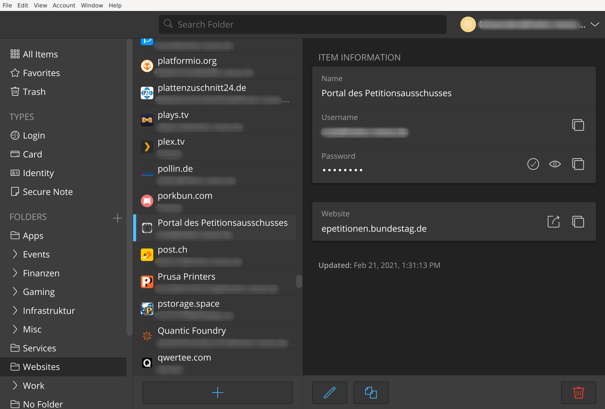Add new item with plus button
The width and height of the screenshot is (605, 409).
coord(217,392)
